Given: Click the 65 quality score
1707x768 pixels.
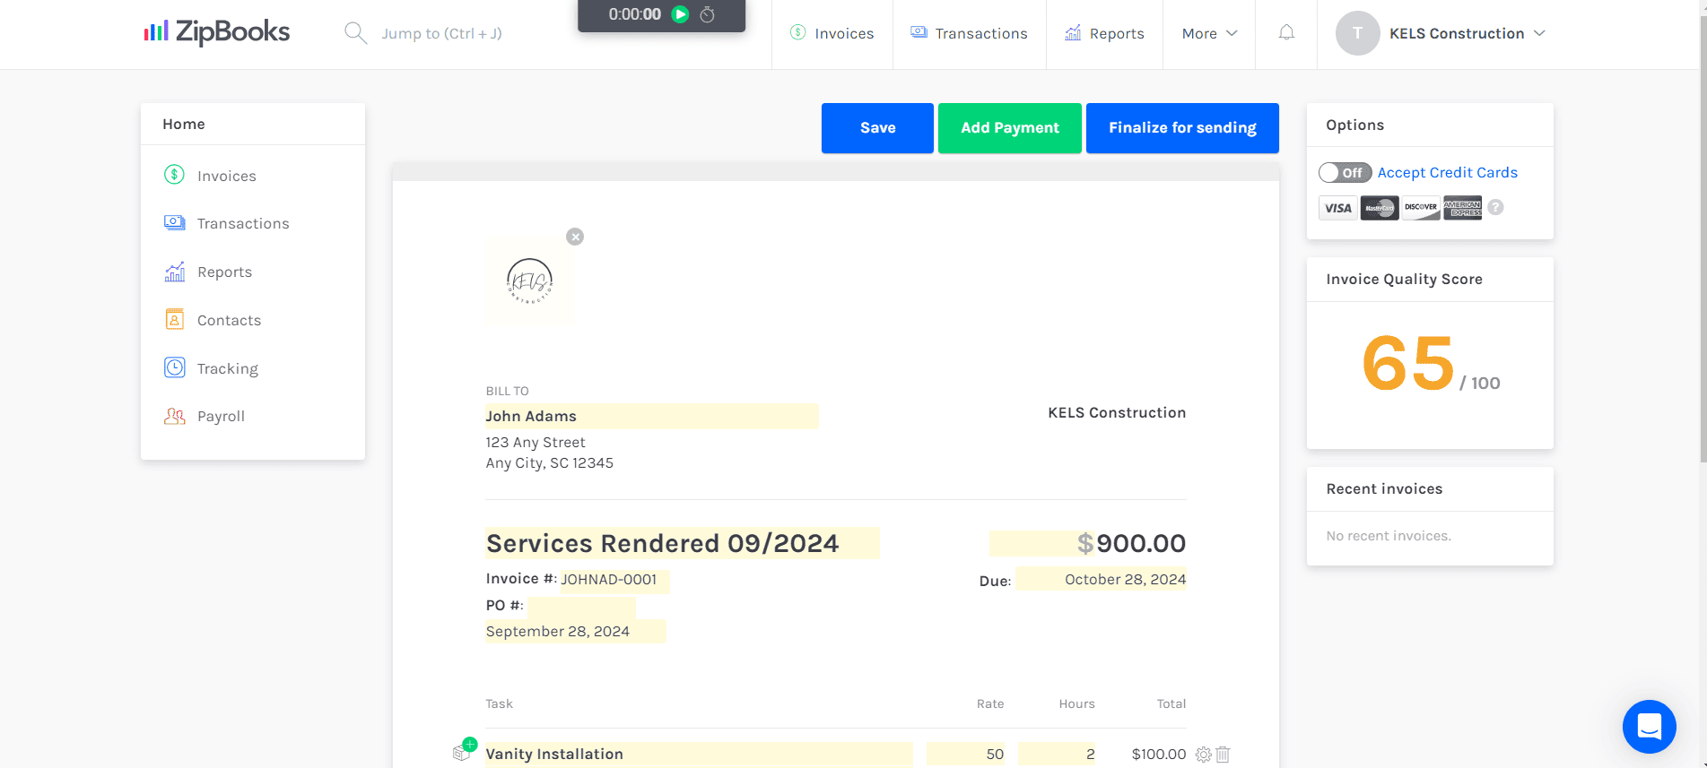Looking at the screenshot, I should (x=1407, y=363).
